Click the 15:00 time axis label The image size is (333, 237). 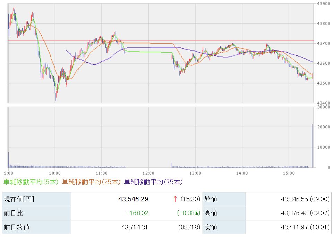[289, 173]
